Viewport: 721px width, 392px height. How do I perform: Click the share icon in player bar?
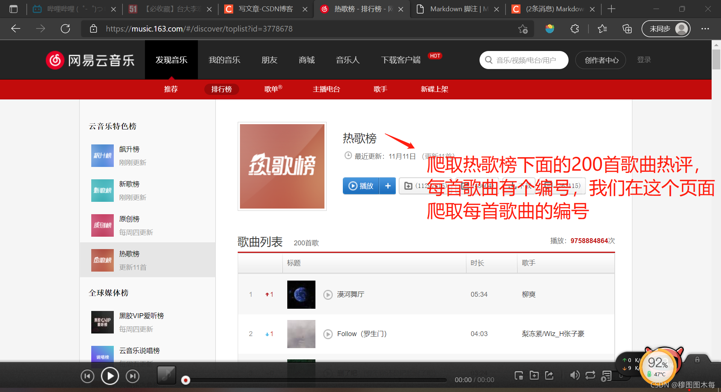(549, 375)
